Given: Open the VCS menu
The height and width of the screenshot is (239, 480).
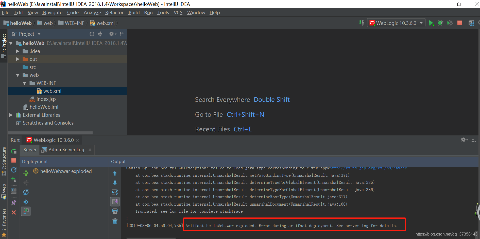Looking at the screenshot, I should coord(178,12).
